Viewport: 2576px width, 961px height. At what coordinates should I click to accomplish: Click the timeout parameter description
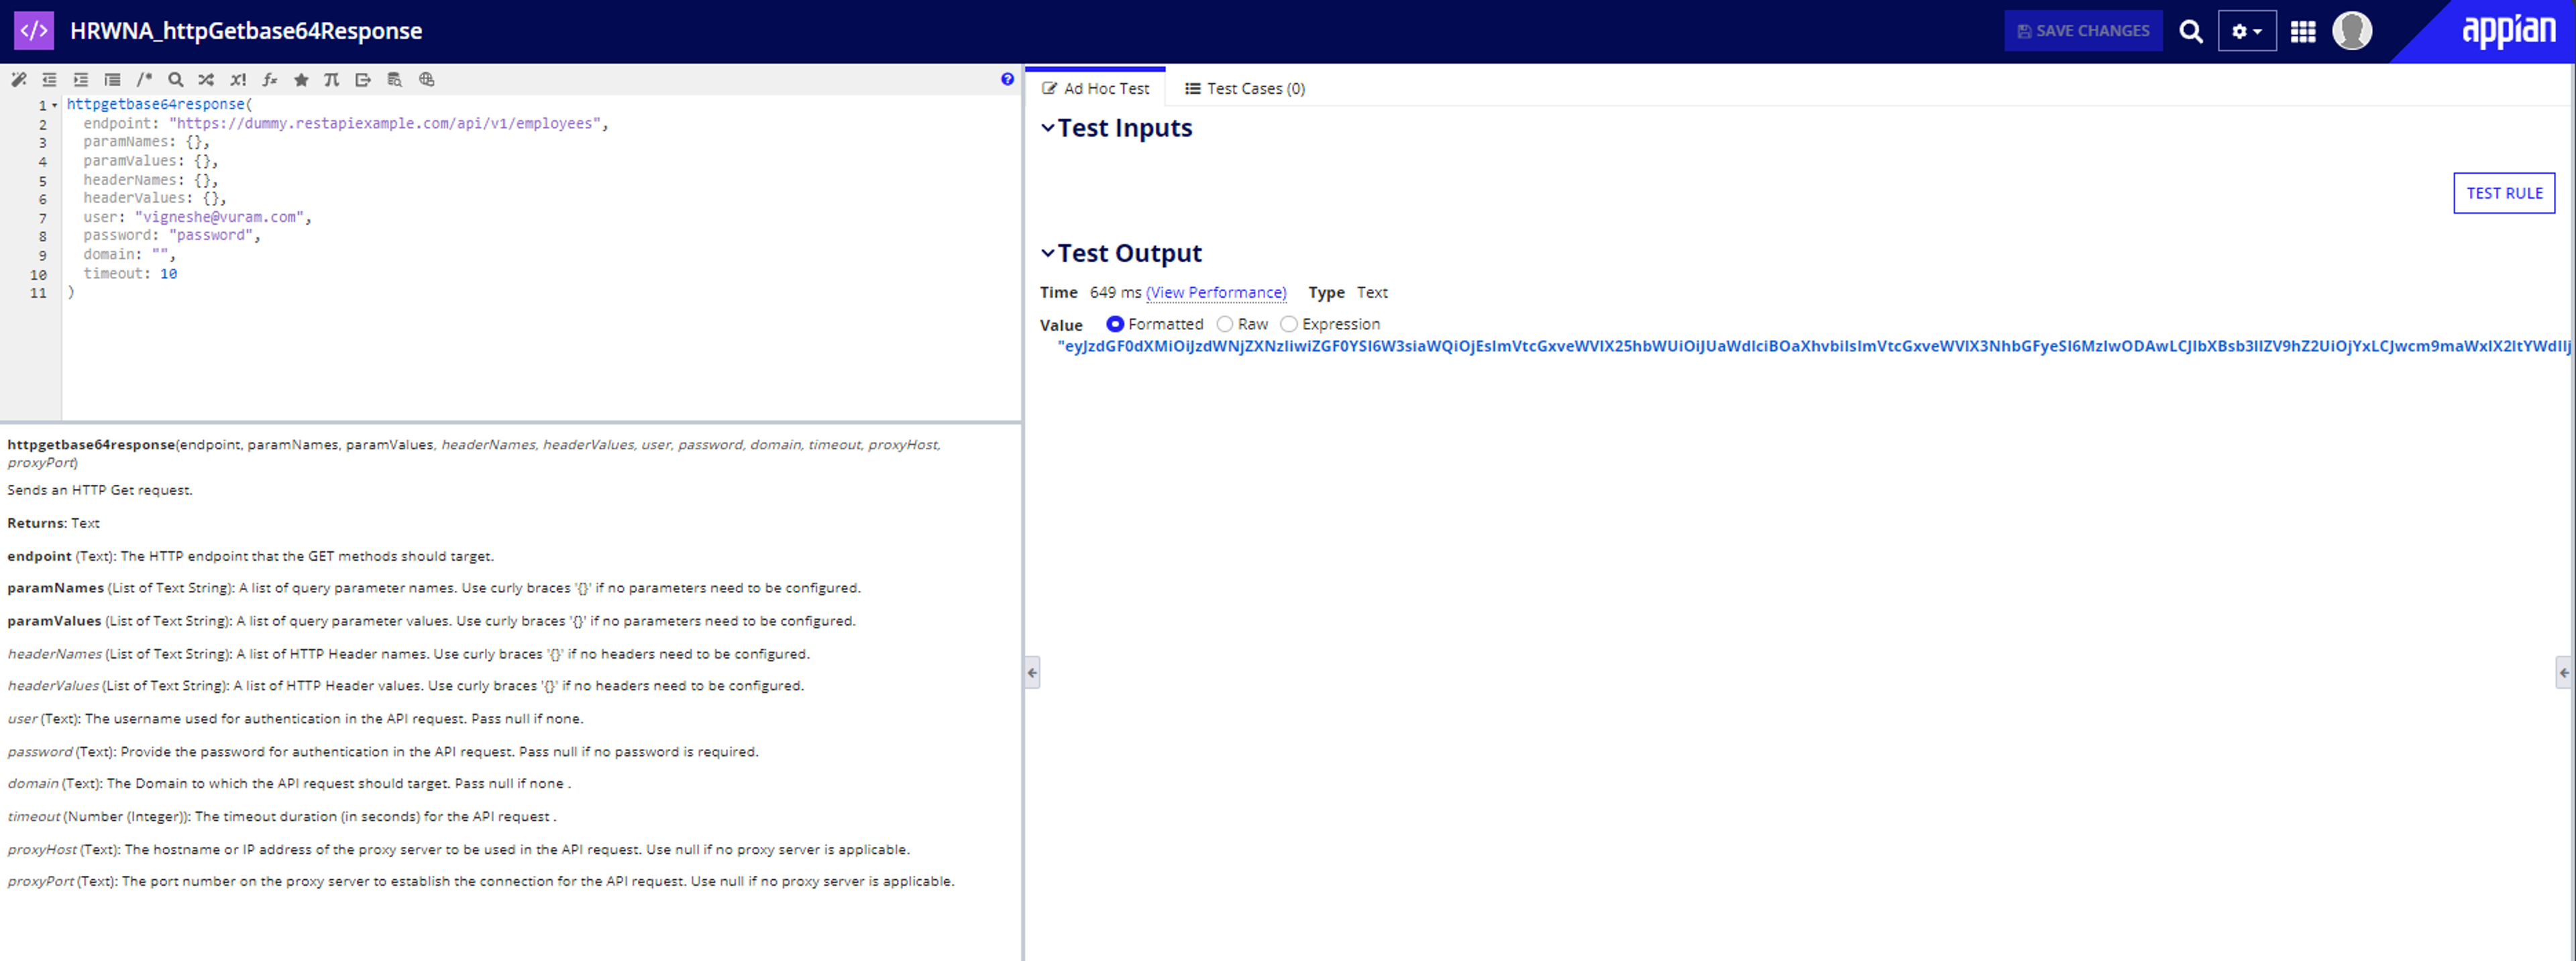click(x=282, y=816)
